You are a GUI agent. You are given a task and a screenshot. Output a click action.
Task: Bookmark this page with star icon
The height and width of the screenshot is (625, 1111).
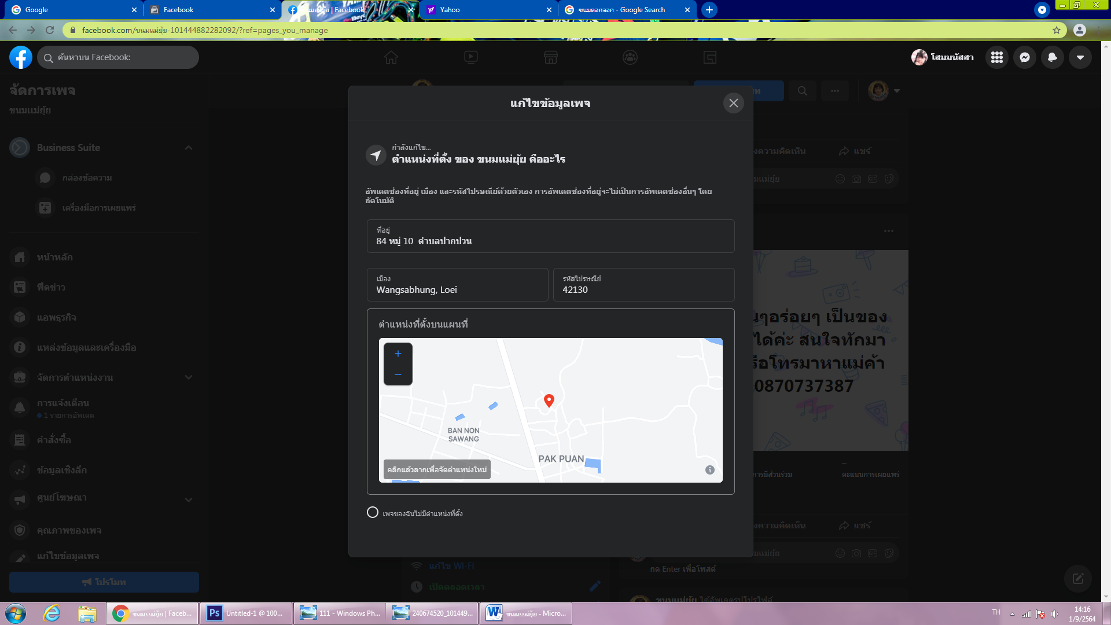[x=1056, y=30]
